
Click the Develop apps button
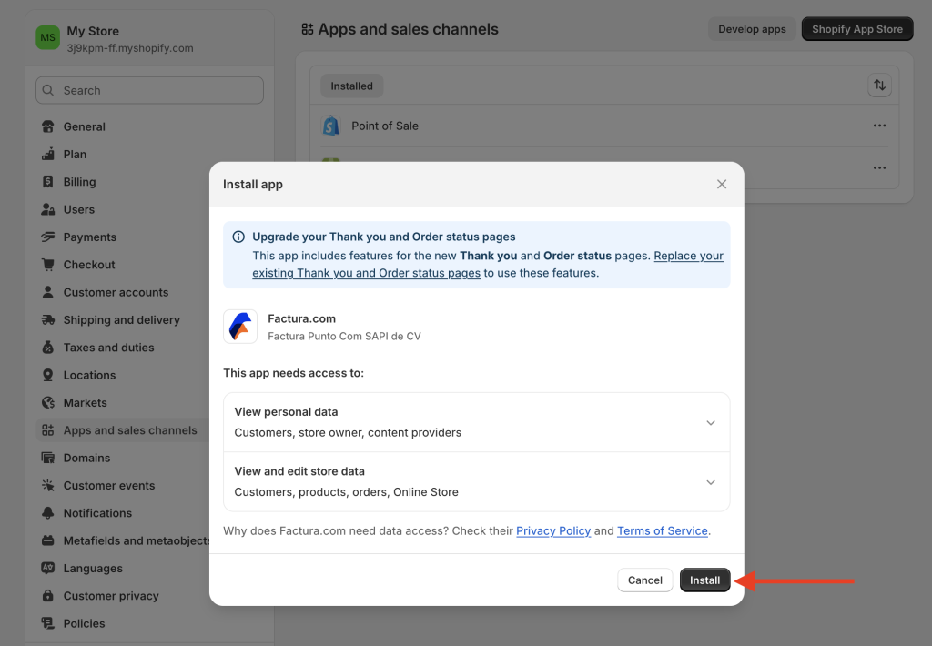click(x=752, y=29)
